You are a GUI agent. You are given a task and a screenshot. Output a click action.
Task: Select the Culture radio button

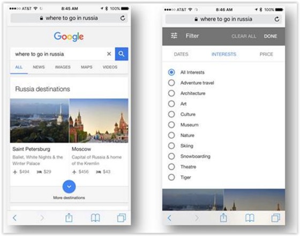pyautogui.click(x=171, y=114)
